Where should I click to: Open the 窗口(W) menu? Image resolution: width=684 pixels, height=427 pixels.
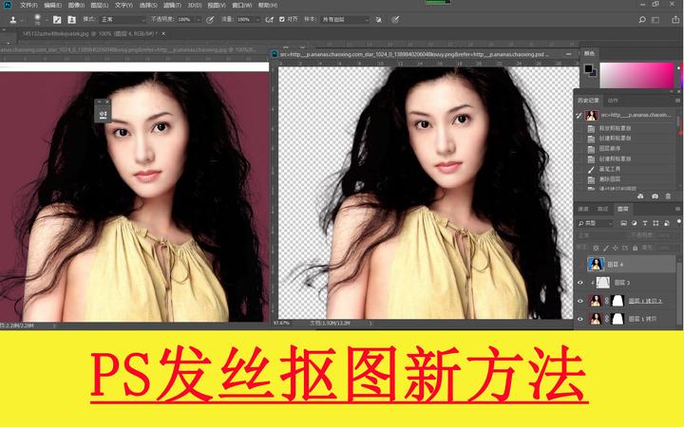pos(242,6)
